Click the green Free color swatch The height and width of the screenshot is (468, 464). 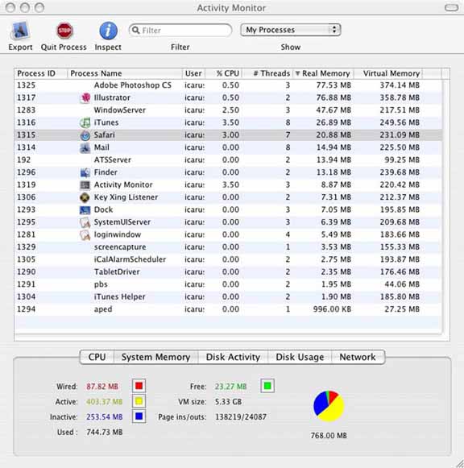267,386
